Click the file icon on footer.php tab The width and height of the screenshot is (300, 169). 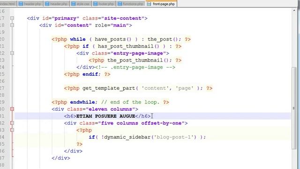tap(95, 4)
